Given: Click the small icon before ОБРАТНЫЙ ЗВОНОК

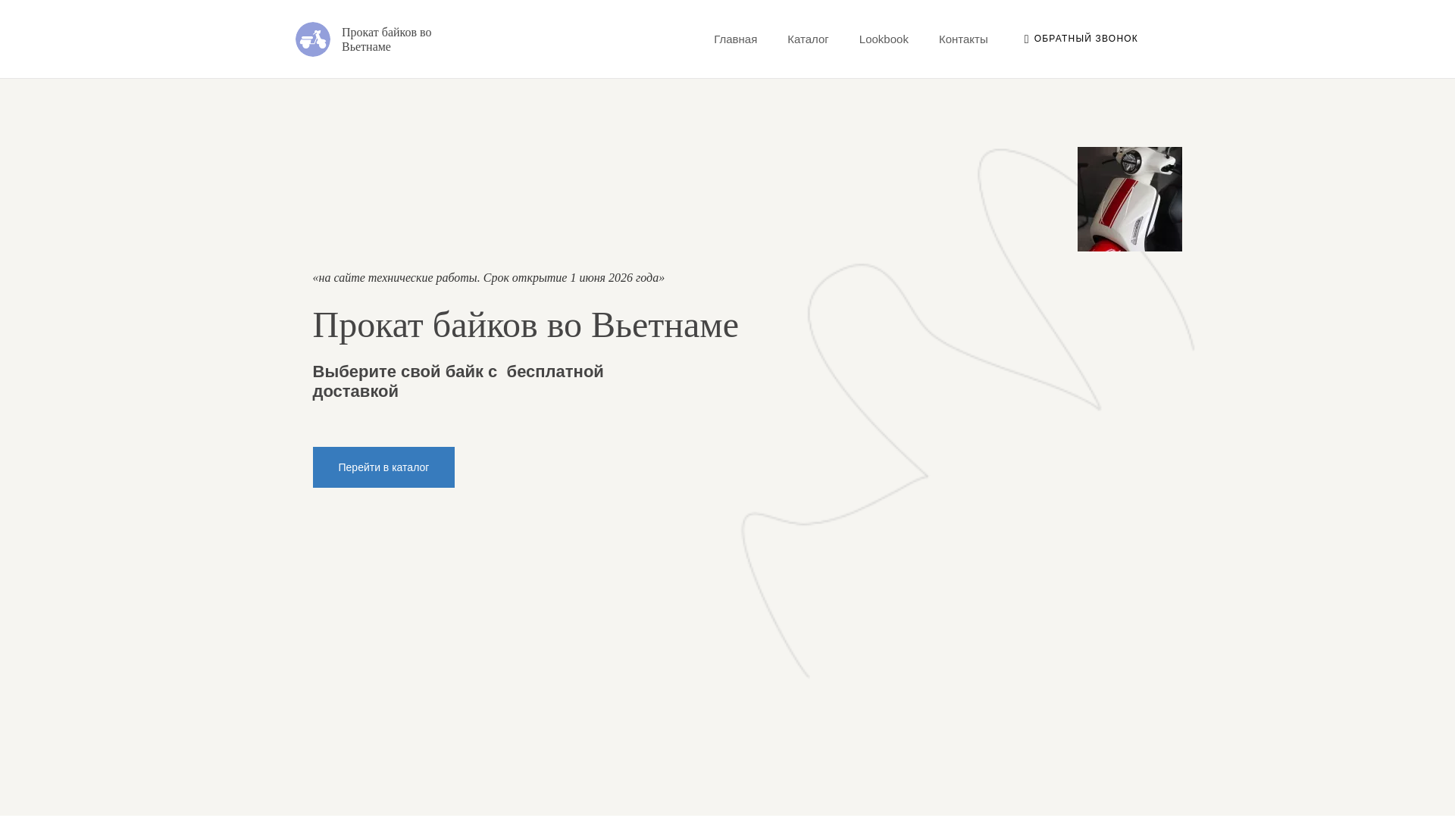Looking at the screenshot, I should click(1027, 39).
